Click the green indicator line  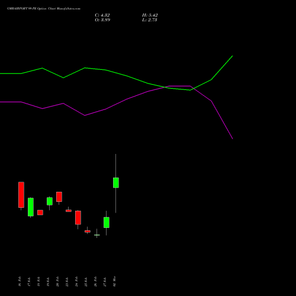[x=127, y=76]
